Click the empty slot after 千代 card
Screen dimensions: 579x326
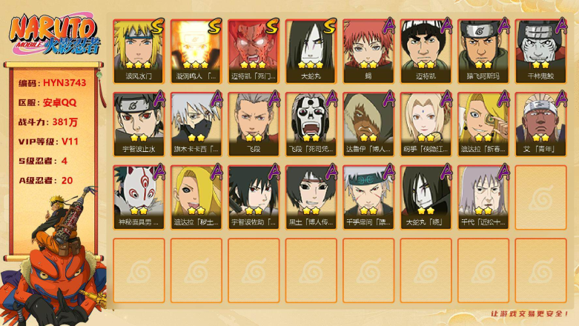click(540, 198)
